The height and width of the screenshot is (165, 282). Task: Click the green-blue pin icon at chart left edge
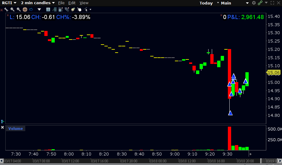point(2,122)
